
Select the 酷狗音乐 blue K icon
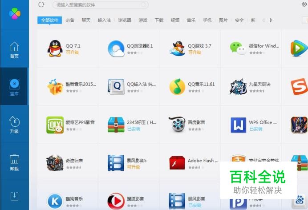55,201
